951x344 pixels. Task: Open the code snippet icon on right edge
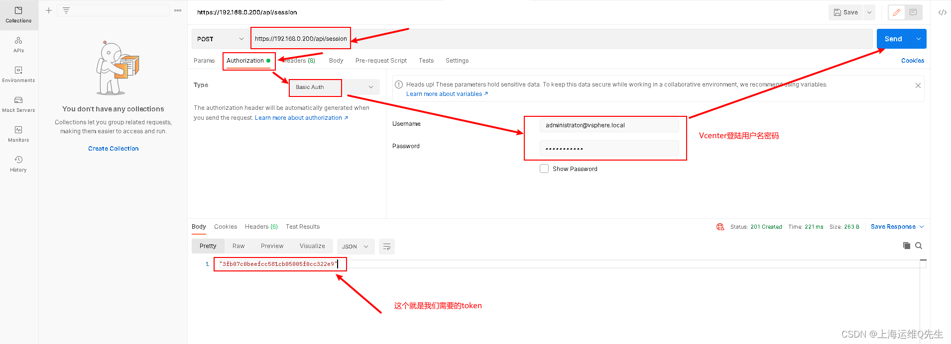pyautogui.click(x=943, y=12)
